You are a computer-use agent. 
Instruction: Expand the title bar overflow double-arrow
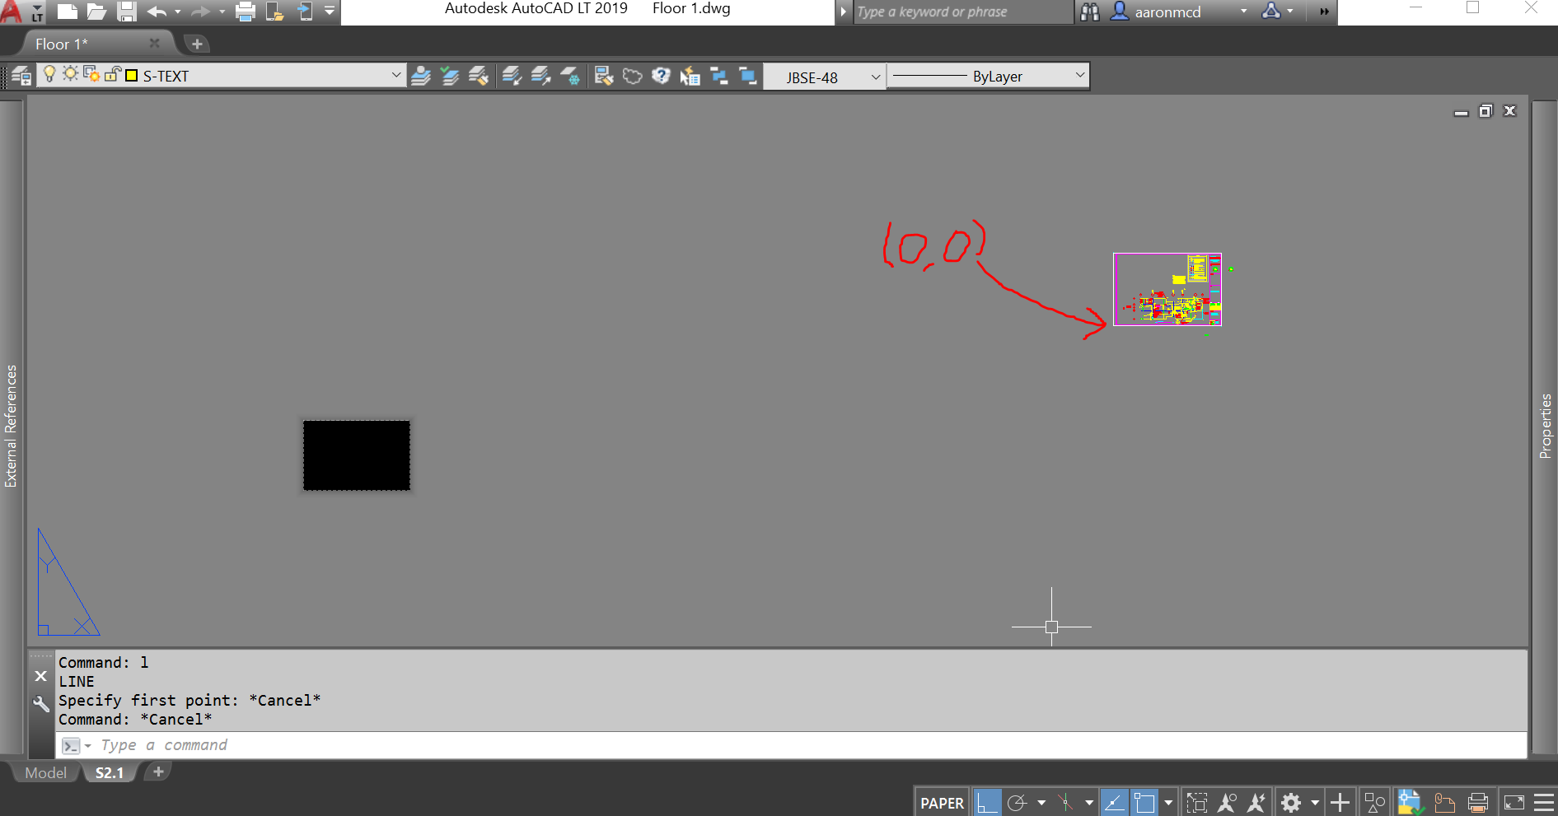pyautogui.click(x=1324, y=12)
